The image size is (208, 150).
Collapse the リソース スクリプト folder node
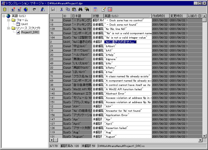pyautogui.click(x=8, y=28)
